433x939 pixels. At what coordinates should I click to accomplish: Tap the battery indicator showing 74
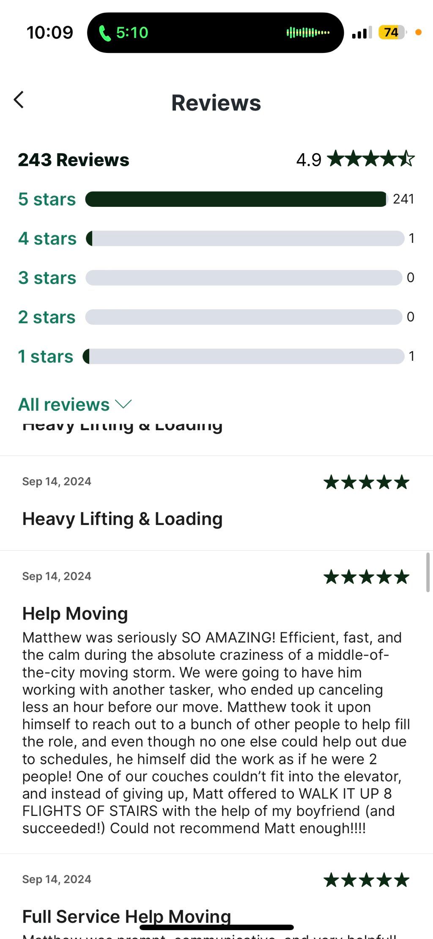coord(392,33)
